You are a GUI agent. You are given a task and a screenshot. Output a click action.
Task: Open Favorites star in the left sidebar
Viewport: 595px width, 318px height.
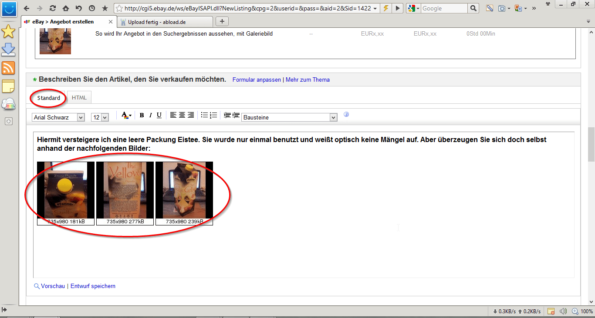click(x=9, y=31)
